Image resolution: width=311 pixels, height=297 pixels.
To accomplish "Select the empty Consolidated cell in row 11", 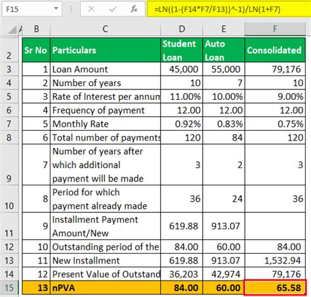I will (x=275, y=226).
